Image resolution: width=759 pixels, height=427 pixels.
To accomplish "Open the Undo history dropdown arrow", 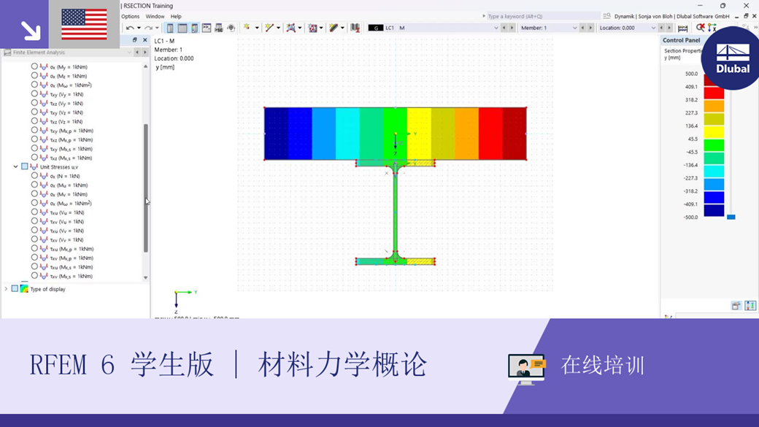I will pos(139,28).
